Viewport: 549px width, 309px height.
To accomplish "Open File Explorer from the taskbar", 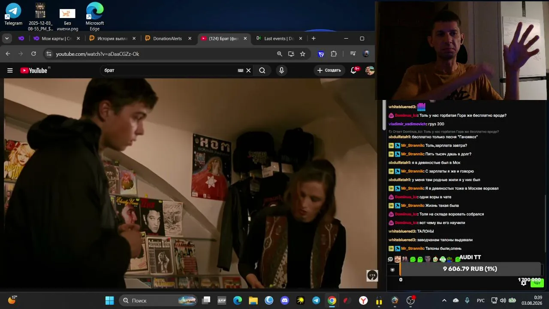I will tap(253, 300).
